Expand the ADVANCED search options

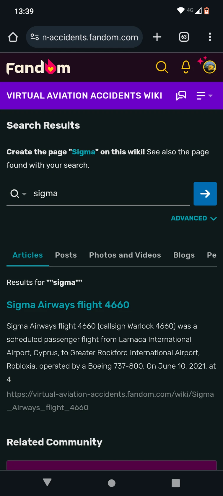coord(194,218)
